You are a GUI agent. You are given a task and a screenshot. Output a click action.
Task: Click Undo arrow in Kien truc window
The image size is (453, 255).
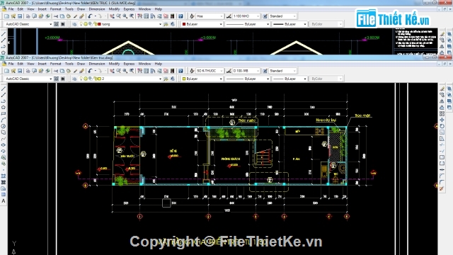90,71
